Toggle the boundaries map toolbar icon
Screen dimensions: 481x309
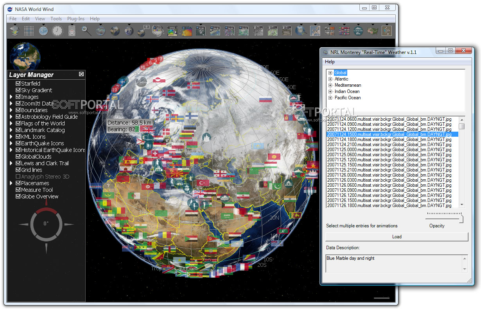point(315,30)
